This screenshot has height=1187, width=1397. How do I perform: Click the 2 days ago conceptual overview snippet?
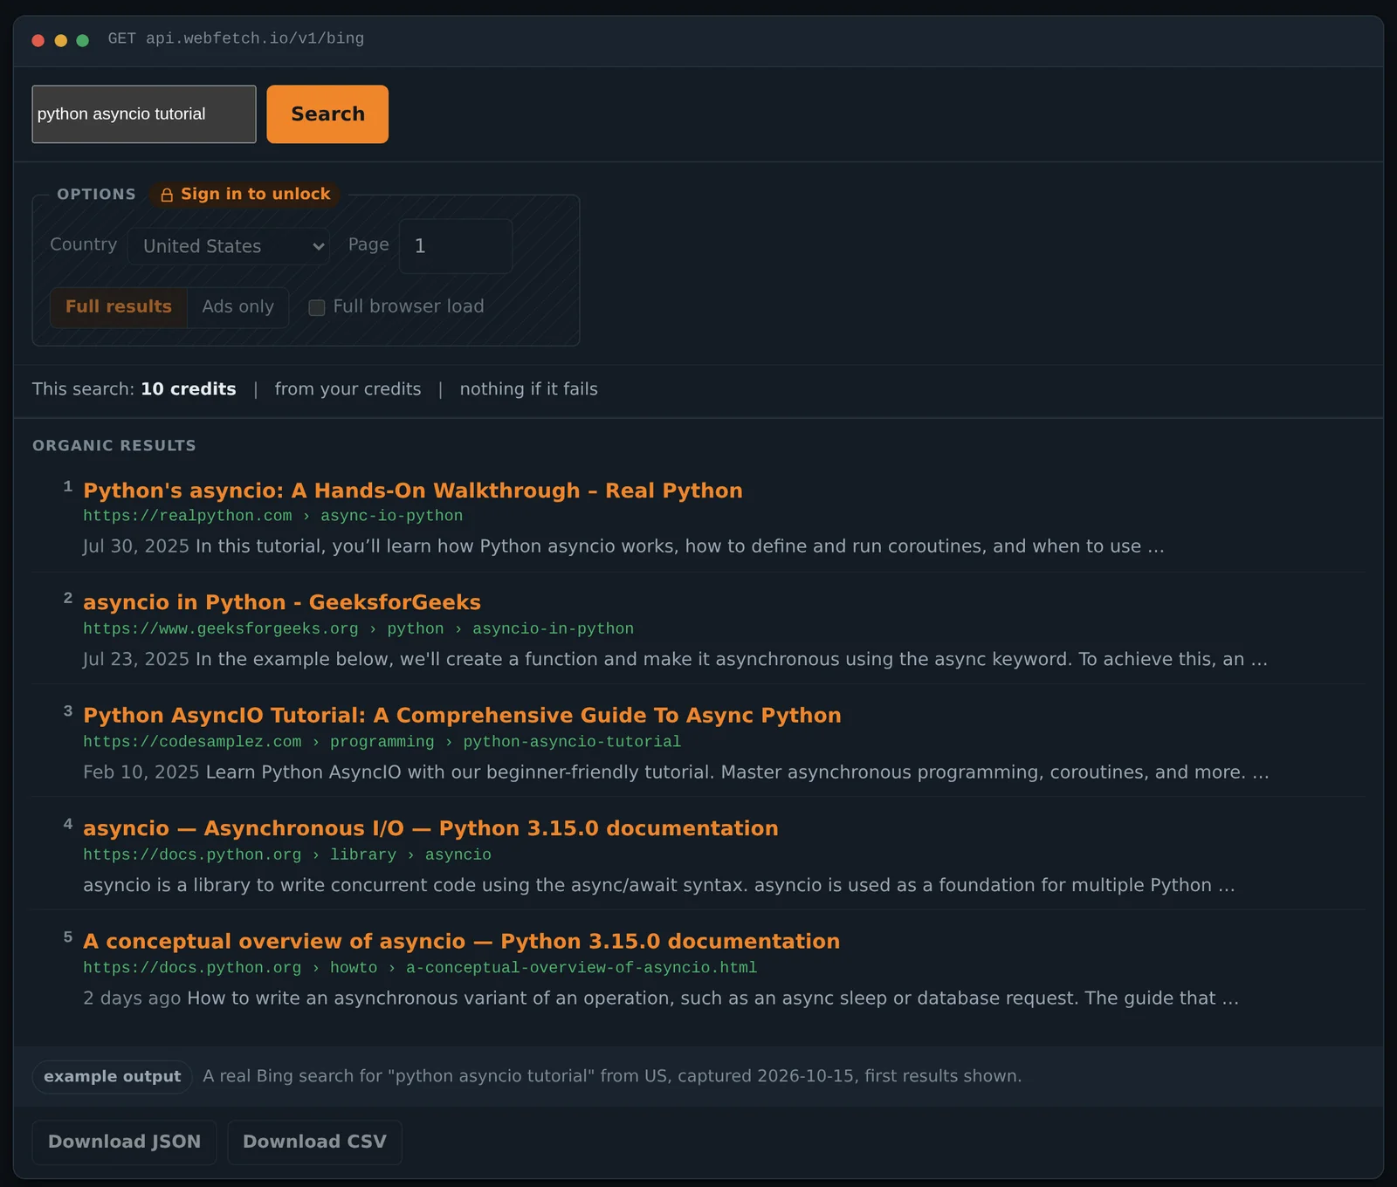pos(661,998)
